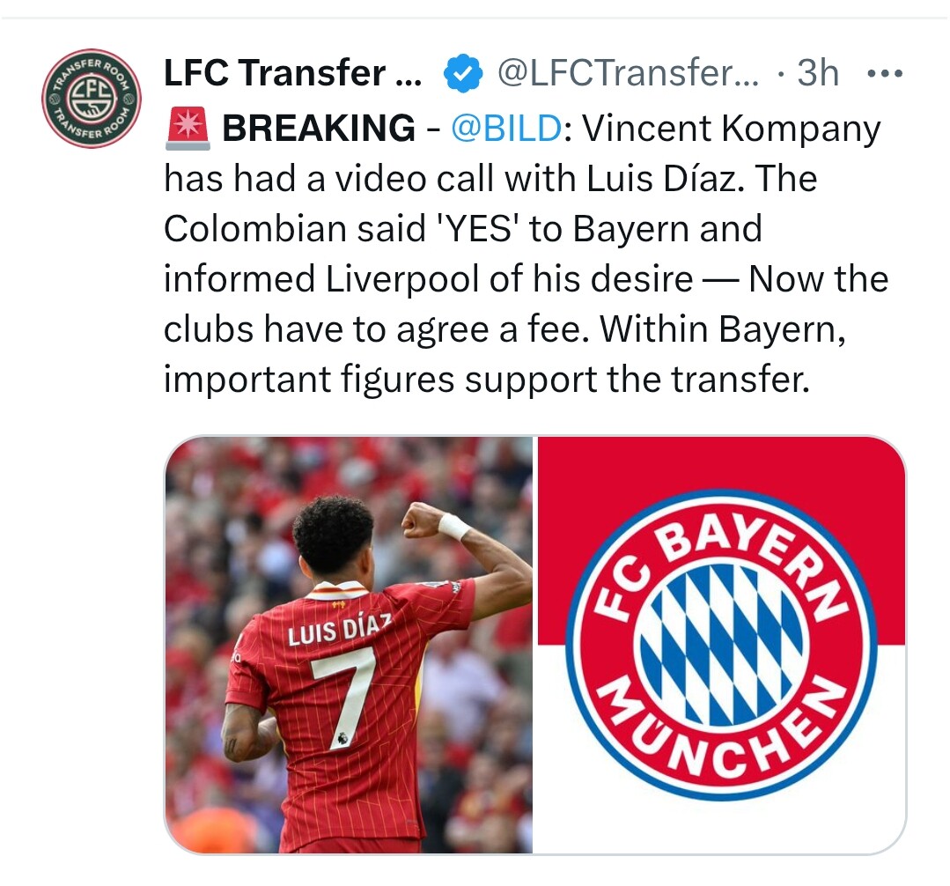Click the 'LFC Transfer ...' display name
This screenshot has height=886, width=950.
coord(292,73)
